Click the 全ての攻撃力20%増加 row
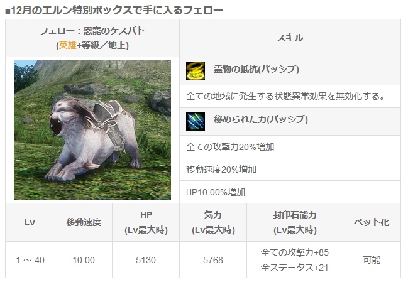 tap(290, 147)
